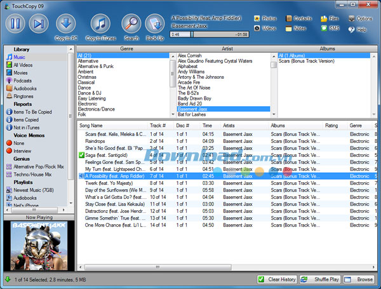This screenshot has height=289, width=381.
Task: Open the Notes section
Action: tap(296, 29)
